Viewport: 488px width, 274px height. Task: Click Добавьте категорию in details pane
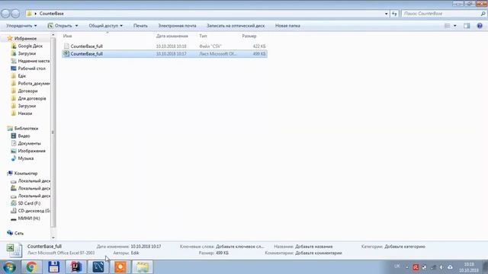click(405, 247)
